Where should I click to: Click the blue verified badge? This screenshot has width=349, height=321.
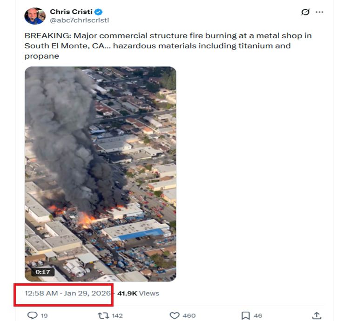(x=99, y=12)
